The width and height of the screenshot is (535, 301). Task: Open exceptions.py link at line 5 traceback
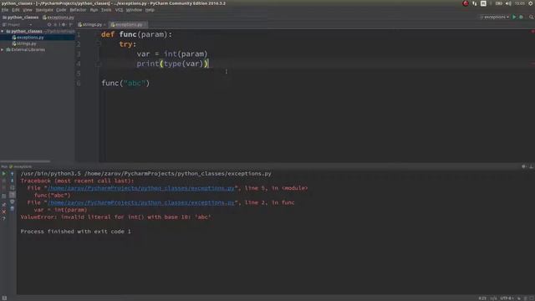click(x=141, y=188)
